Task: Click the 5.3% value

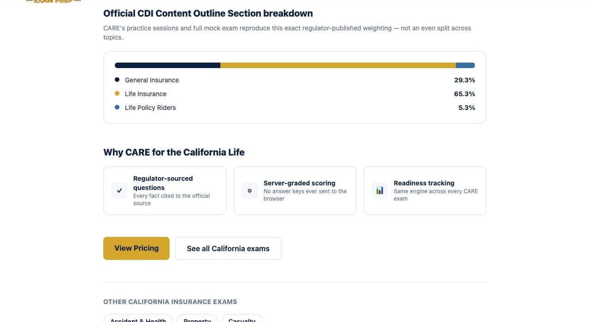Action: 466,108
